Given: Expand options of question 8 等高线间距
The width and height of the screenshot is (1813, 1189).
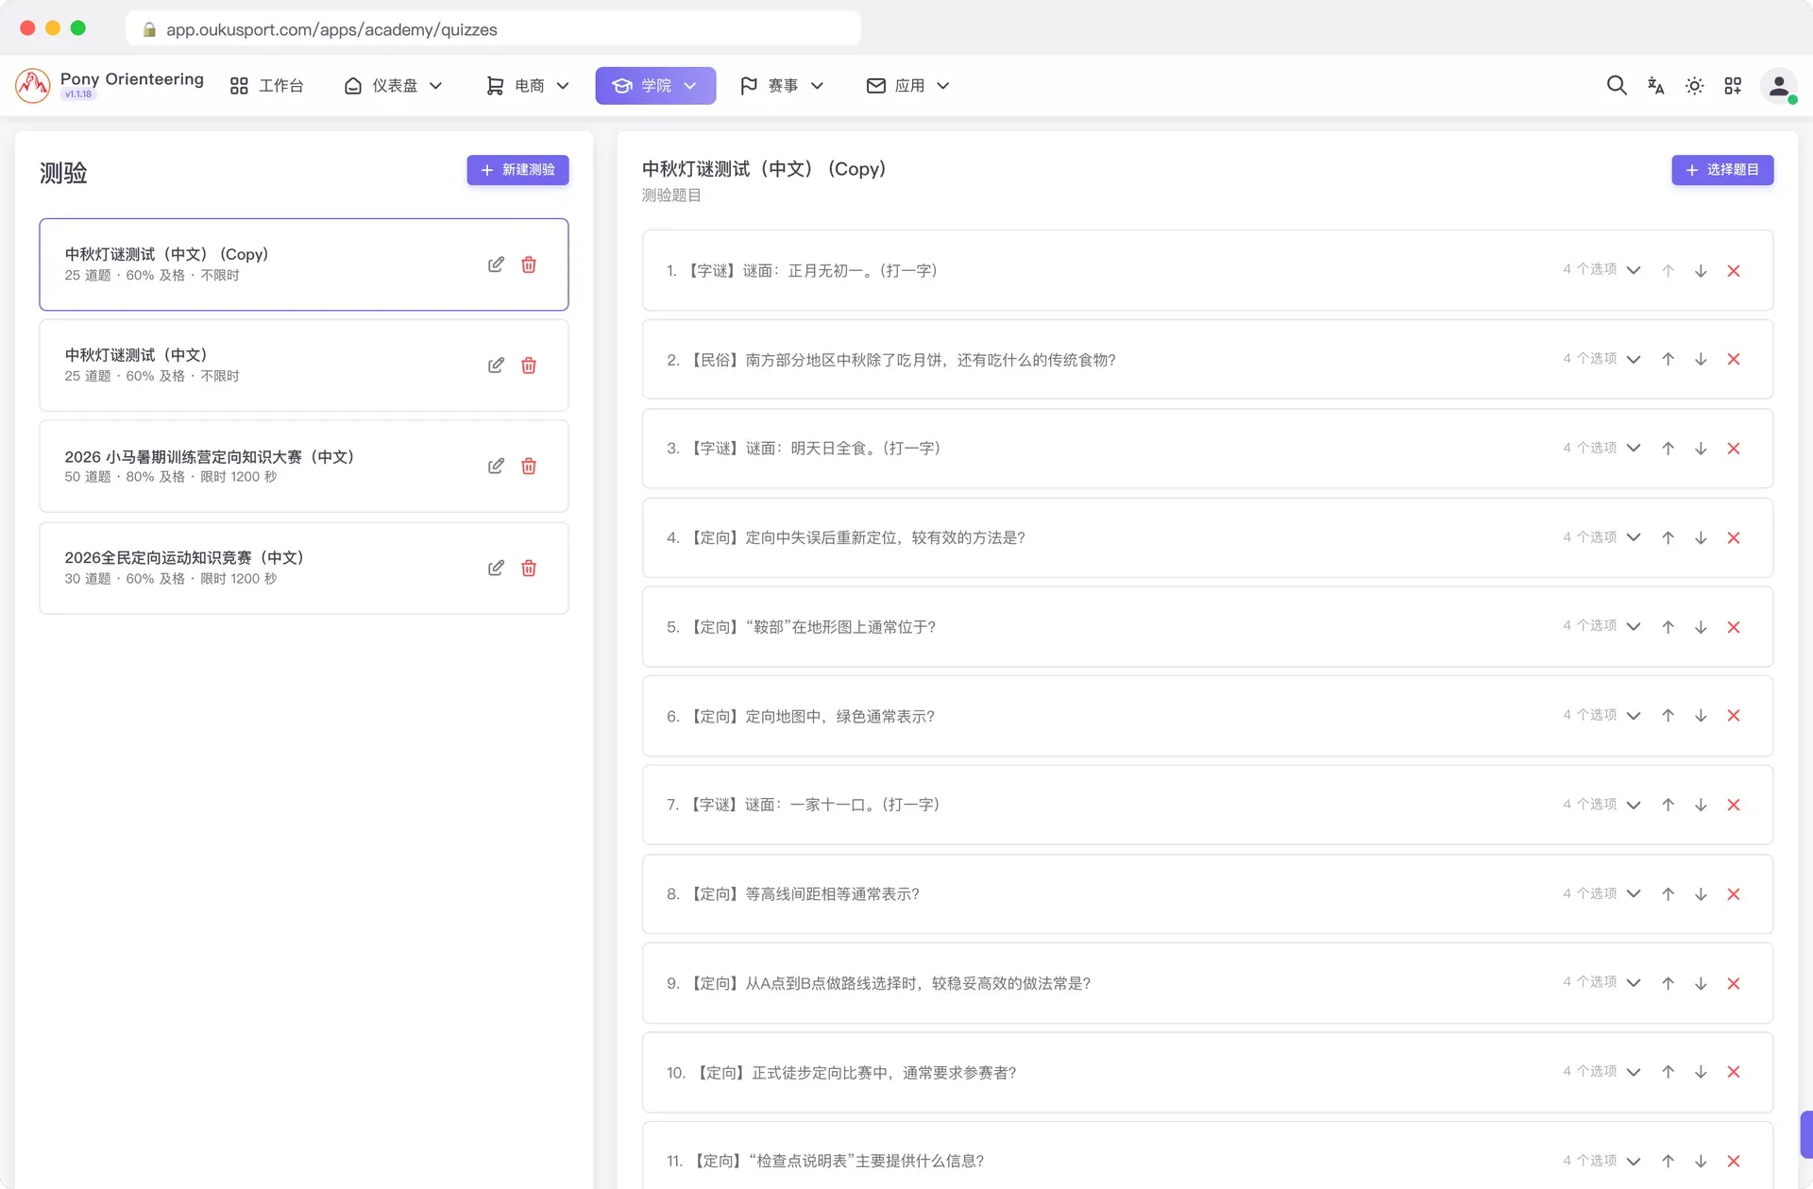Looking at the screenshot, I should coord(1634,893).
